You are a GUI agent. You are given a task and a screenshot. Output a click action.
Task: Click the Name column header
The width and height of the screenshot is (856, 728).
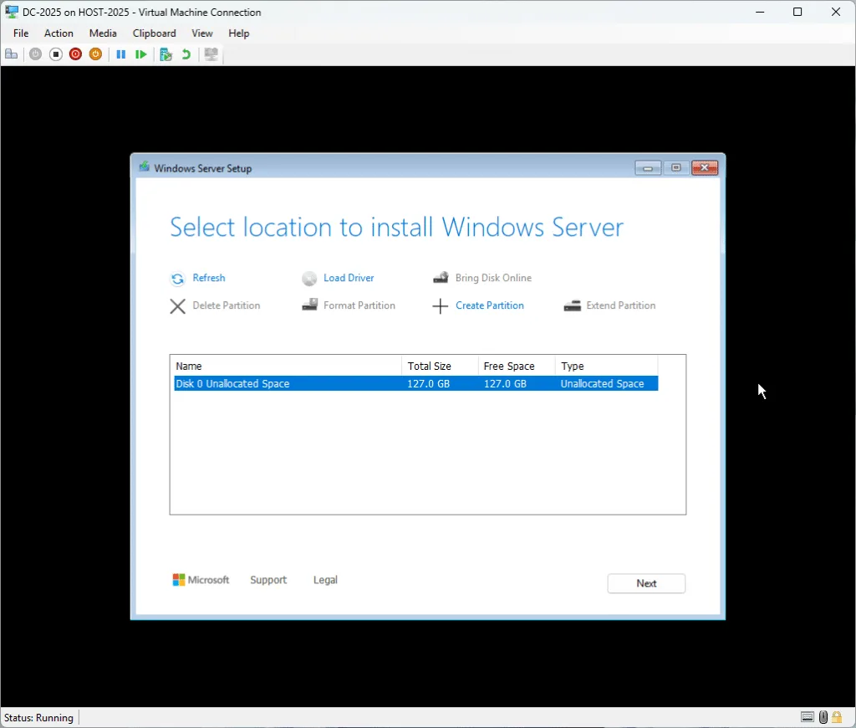pos(288,367)
